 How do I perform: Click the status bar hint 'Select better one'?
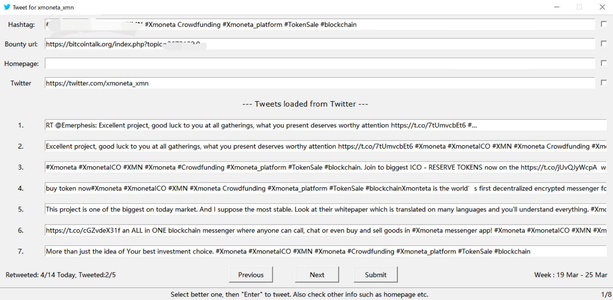pyautogui.click(x=299, y=294)
